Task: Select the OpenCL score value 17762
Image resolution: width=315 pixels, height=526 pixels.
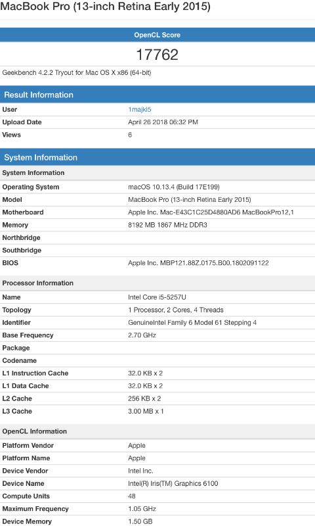Action: tap(157, 55)
